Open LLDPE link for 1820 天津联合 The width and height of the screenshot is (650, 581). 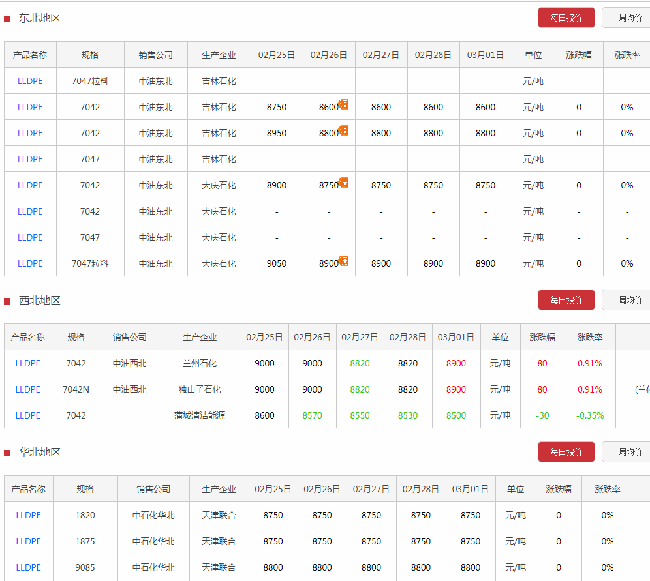28,516
